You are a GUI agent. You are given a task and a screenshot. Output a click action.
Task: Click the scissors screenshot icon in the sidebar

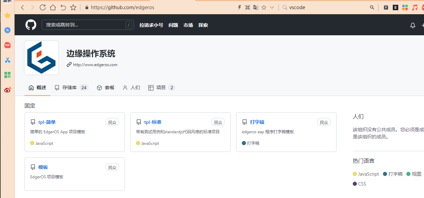click(x=7, y=60)
